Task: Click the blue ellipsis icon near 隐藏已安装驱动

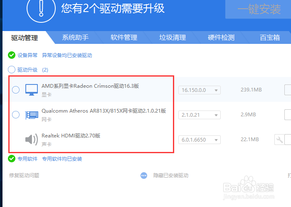Action: 144,176
